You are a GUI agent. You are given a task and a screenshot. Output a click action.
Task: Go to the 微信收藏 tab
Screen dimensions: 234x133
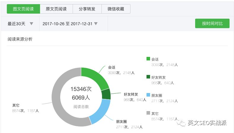click(x=116, y=9)
